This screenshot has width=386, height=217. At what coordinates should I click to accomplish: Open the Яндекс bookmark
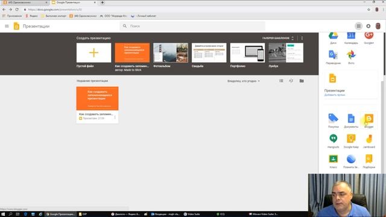(31, 16)
